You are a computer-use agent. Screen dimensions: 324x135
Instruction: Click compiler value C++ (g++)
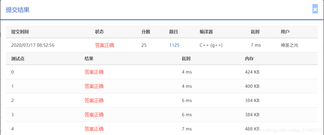click(211, 45)
